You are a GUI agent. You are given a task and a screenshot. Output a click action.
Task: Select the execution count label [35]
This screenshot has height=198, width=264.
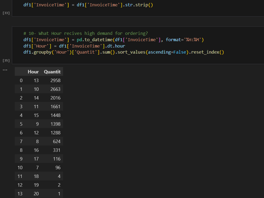(6, 60)
